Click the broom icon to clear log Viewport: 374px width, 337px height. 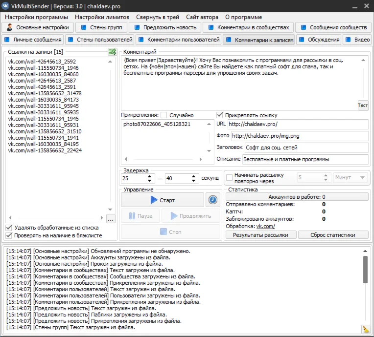tap(365, 329)
